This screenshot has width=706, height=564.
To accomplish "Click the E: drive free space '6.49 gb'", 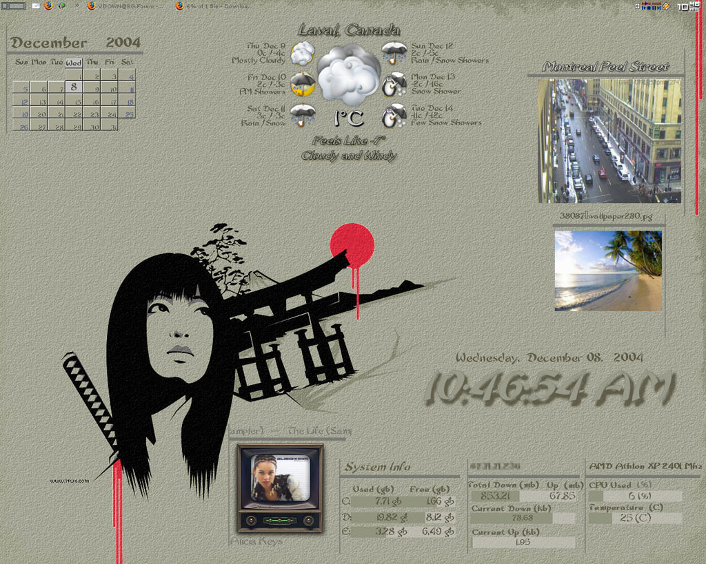I will tap(438, 532).
